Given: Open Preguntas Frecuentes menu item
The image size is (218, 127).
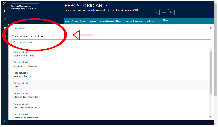Looking at the screenshot, I should [x=134, y=21].
